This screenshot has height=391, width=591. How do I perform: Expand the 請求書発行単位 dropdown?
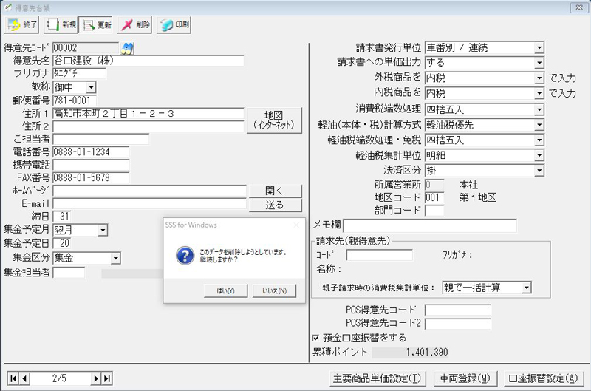coord(539,48)
